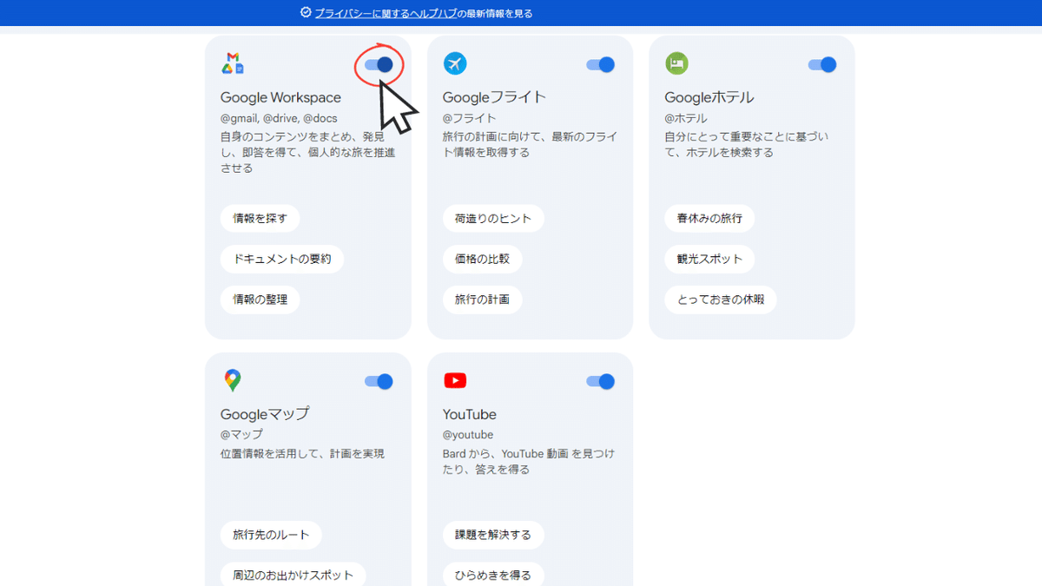Screen dimensions: 1042x586
Task: Turn off the YouTube extension toggle
Action: (601, 381)
